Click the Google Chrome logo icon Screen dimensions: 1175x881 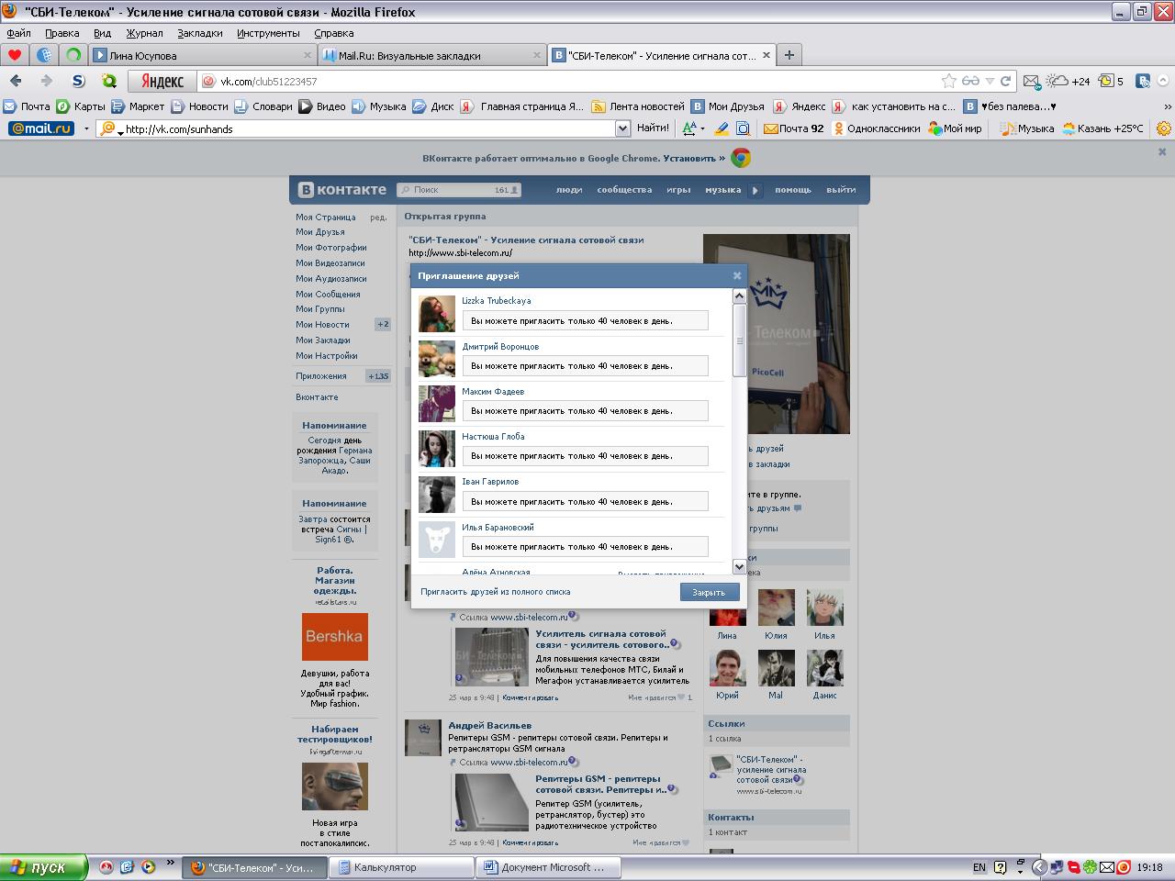[741, 158]
